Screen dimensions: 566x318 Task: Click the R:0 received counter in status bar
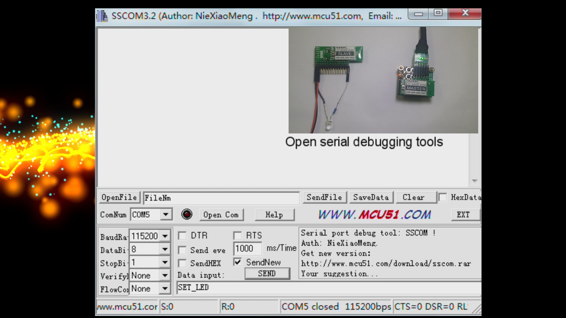(249, 307)
